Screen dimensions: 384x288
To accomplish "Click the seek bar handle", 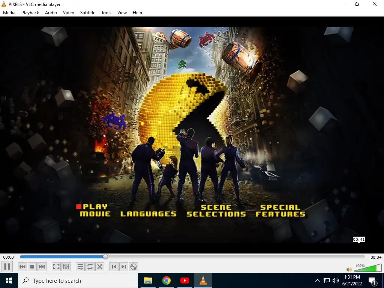I will (105, 256).
